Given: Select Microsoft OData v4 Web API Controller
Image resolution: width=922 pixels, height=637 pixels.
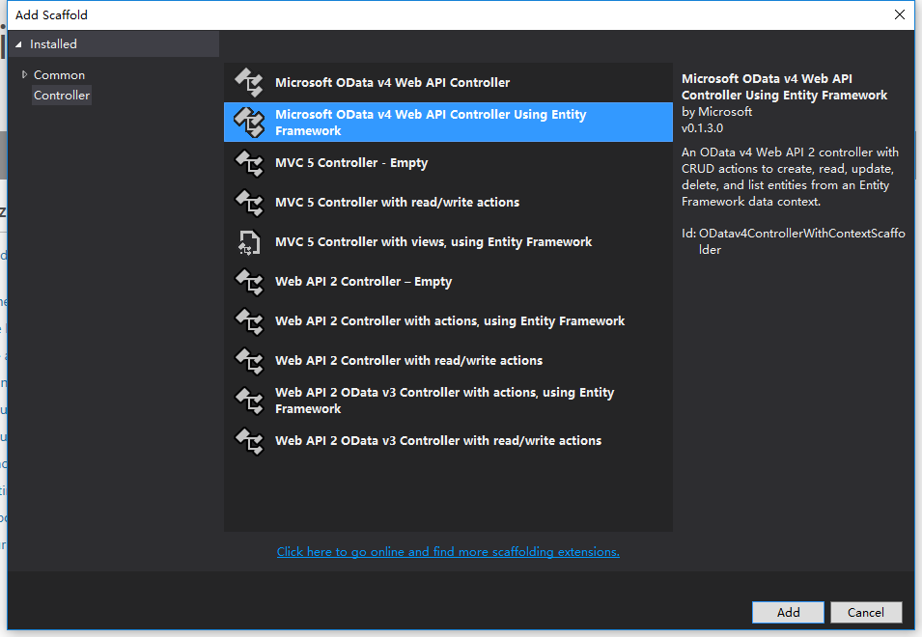Looking at the screenshot, I should coord(448,82).
